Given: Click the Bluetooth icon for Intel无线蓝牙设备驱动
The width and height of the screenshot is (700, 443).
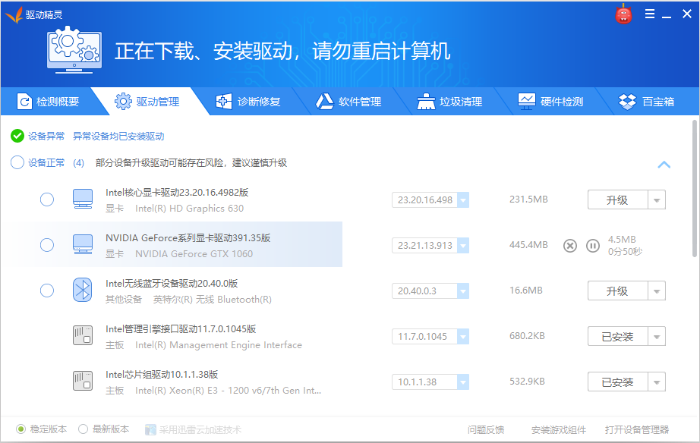Looking at the screenshot, I should click(82, 291).
